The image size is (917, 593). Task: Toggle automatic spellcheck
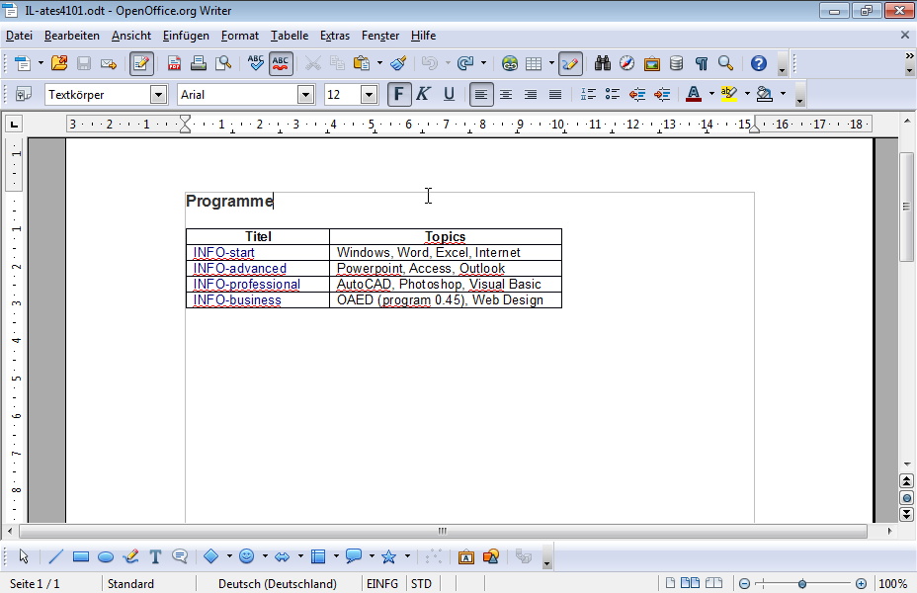280,63
